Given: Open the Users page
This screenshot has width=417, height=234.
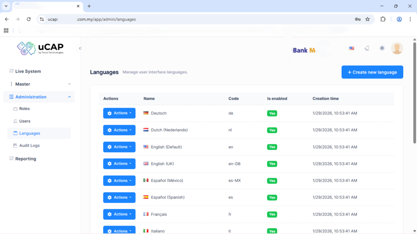Looking at the screenshot, I should click(25, 121).
